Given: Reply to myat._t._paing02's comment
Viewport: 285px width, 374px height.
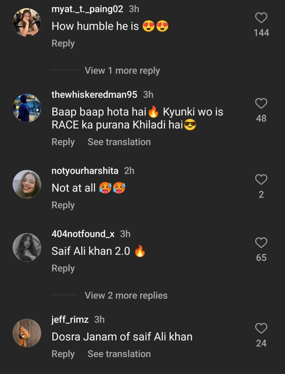Looking at the screenshot, I should point(63,44).
